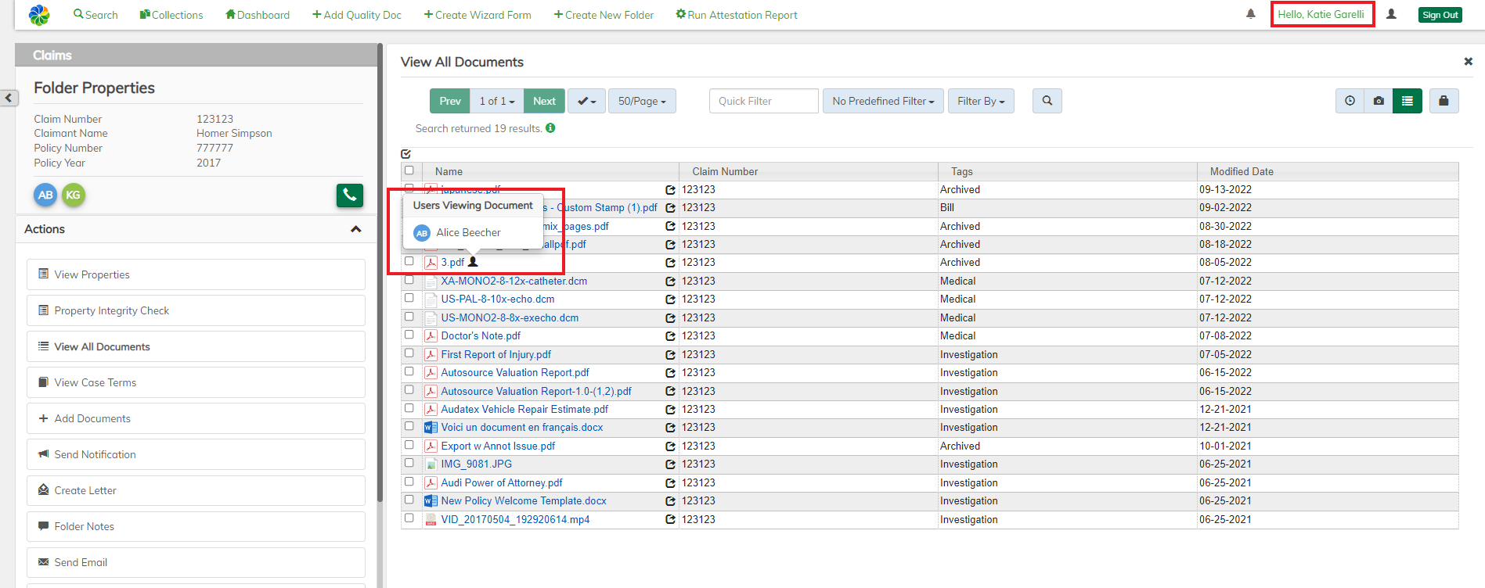
Task: Tick the checkbox for IMG_9081.JPG
Action: pyautogui.click(x=409, y=463)
